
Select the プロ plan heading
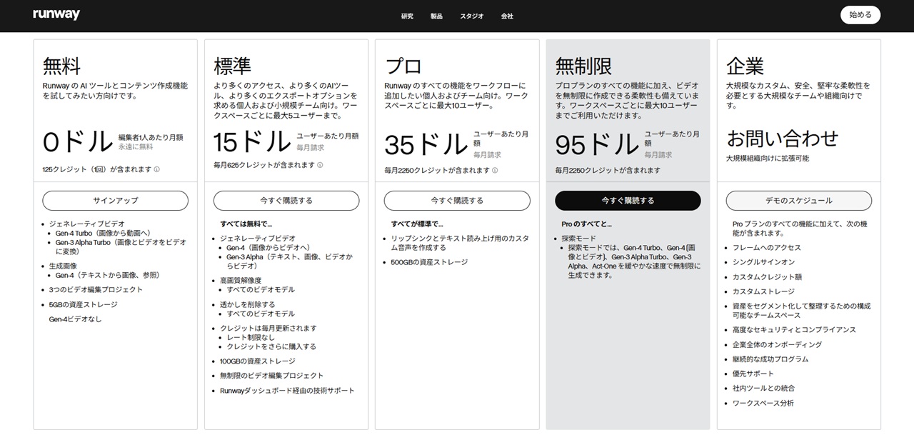pyautogui.click(x=403, y=66)
